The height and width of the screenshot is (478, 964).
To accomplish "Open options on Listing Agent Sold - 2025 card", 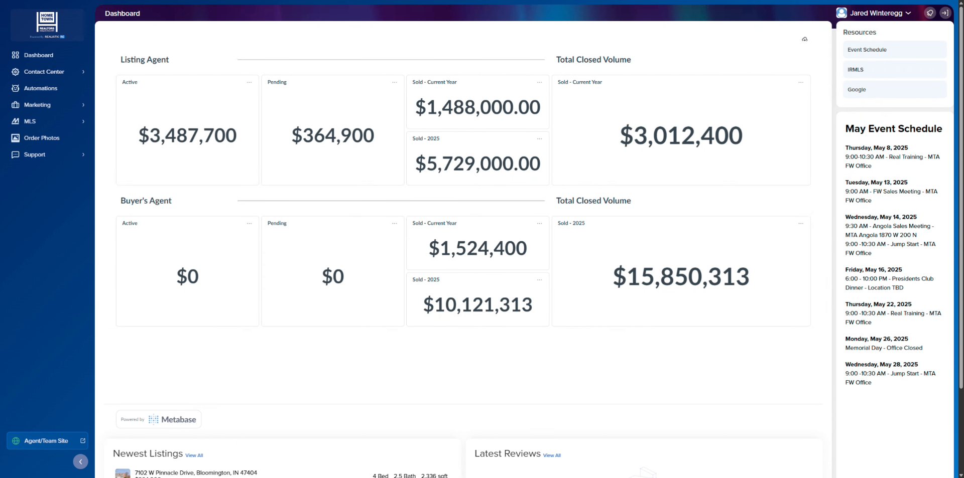I will 540,139.
